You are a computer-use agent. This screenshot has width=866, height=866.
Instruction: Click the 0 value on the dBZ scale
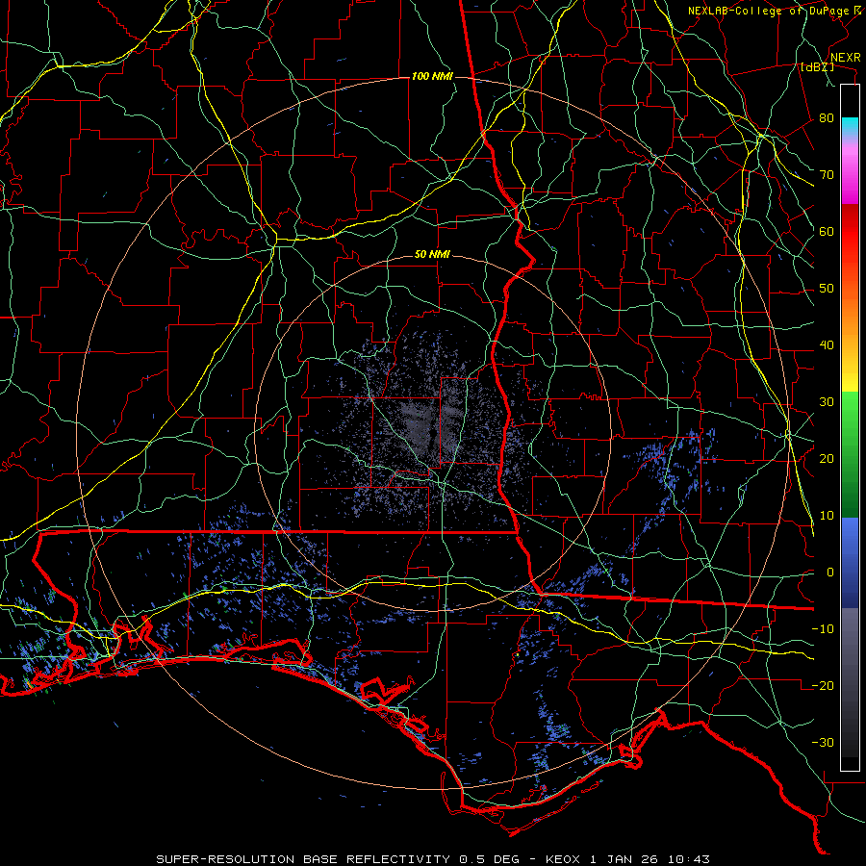pos(830,573)
